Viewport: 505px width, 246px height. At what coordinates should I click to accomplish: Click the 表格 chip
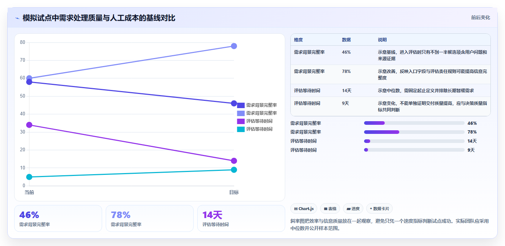tap(330, 209)
